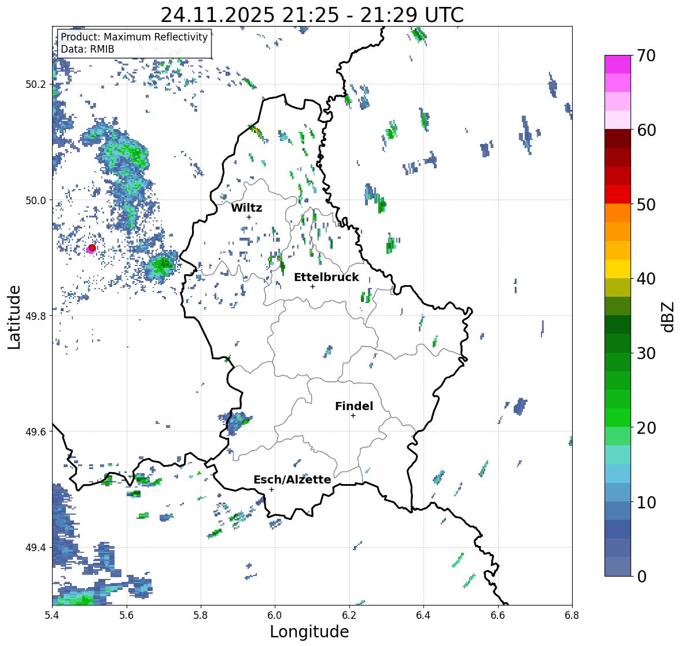Screen dimensions: 682x646
Task: Click the colorbar tick label 70
Action: point(646,56)
